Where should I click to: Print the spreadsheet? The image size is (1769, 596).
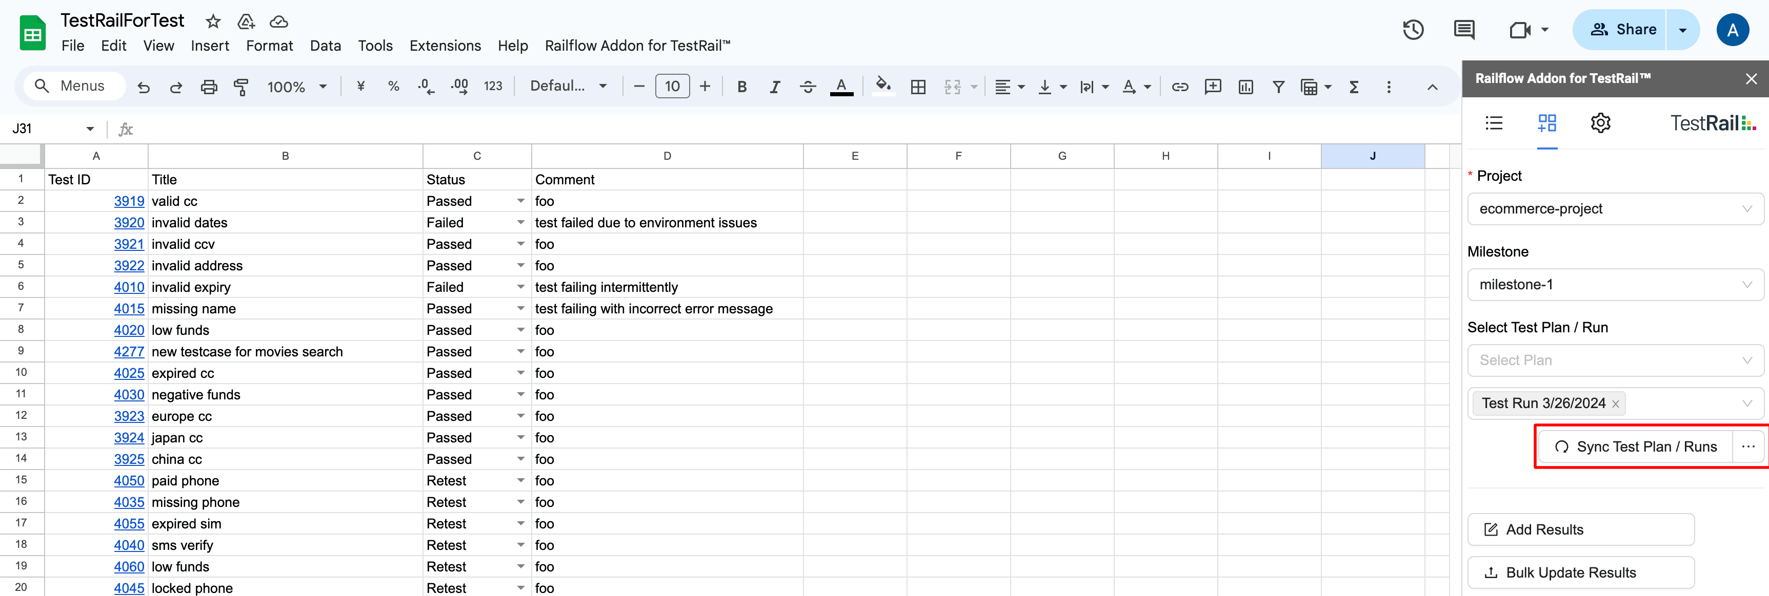coord(209,87)
